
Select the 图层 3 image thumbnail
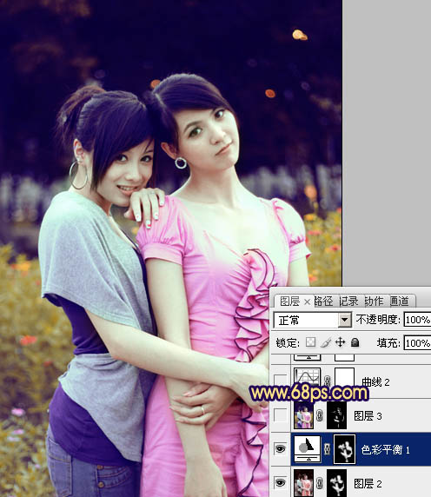pyautogui.click(x=303, y=415)
